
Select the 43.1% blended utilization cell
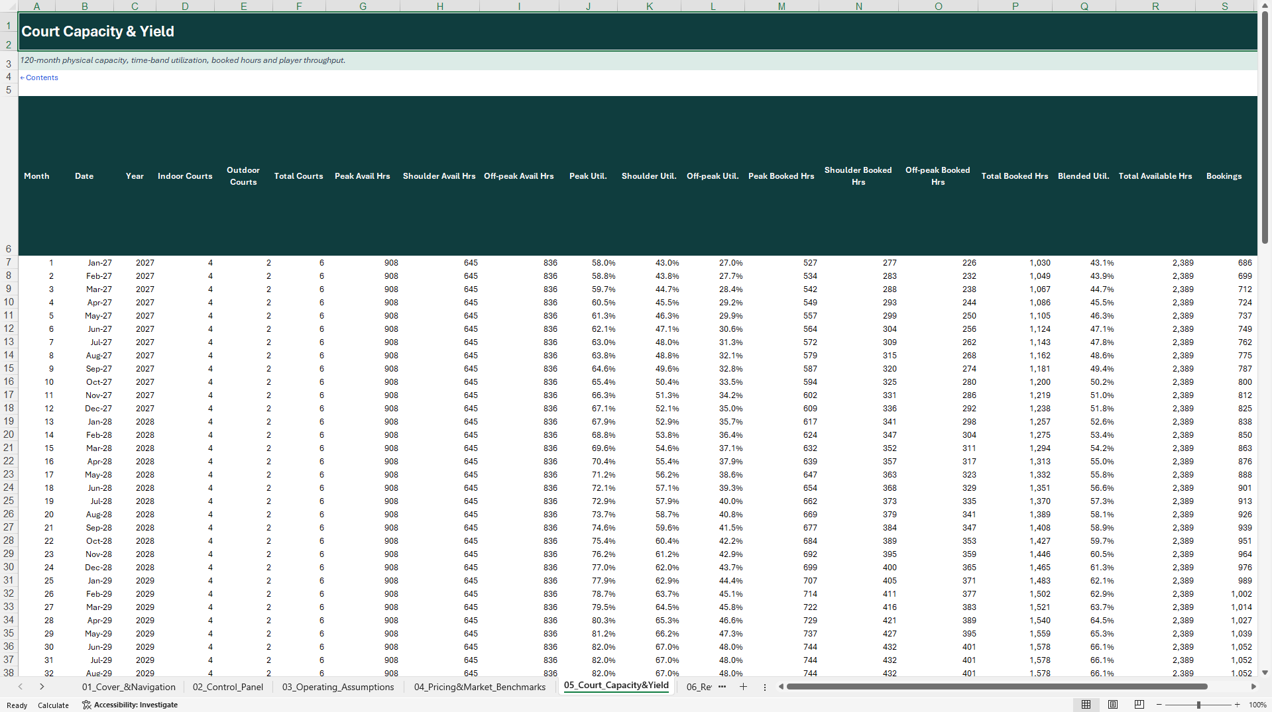pos(1084,263)
